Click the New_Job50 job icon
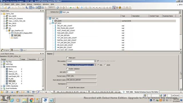Viewport: 183px width, 103px height. point(7,16)
